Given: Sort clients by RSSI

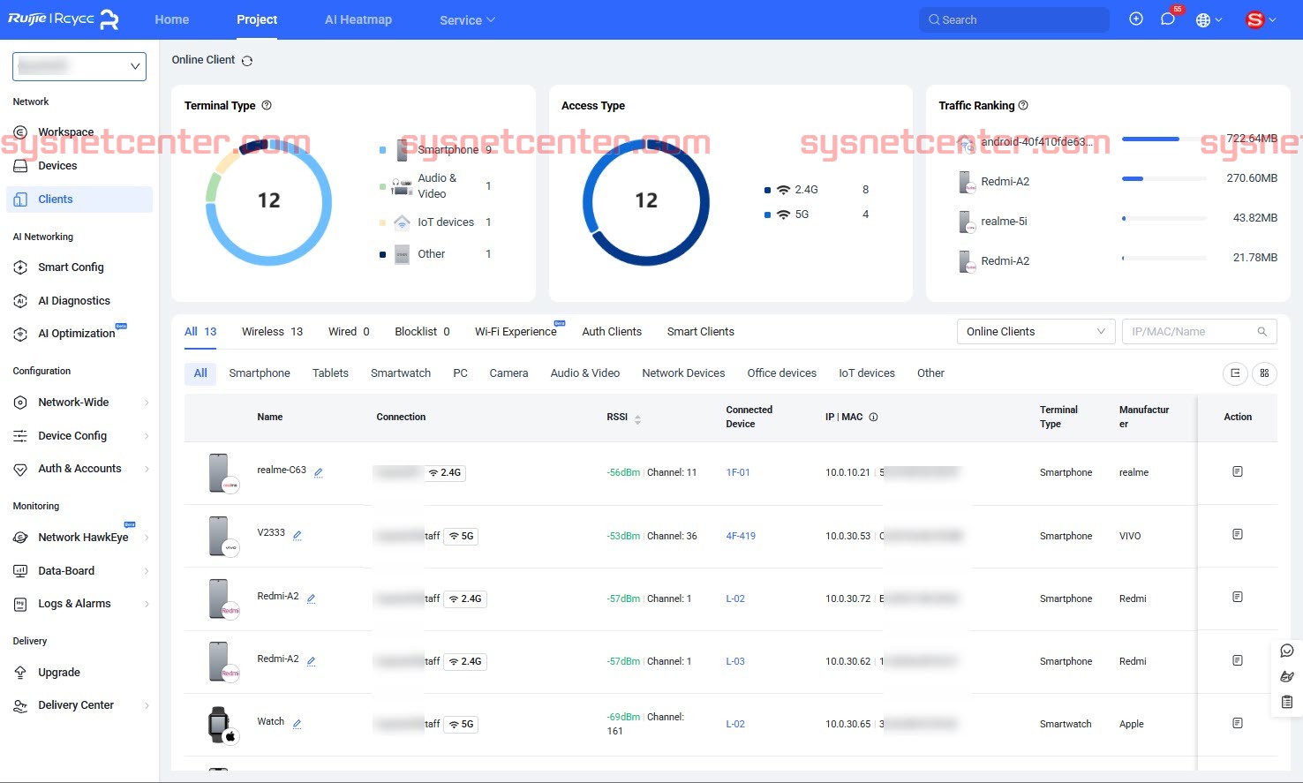Looking at the screenshot, I should point(637,419).
